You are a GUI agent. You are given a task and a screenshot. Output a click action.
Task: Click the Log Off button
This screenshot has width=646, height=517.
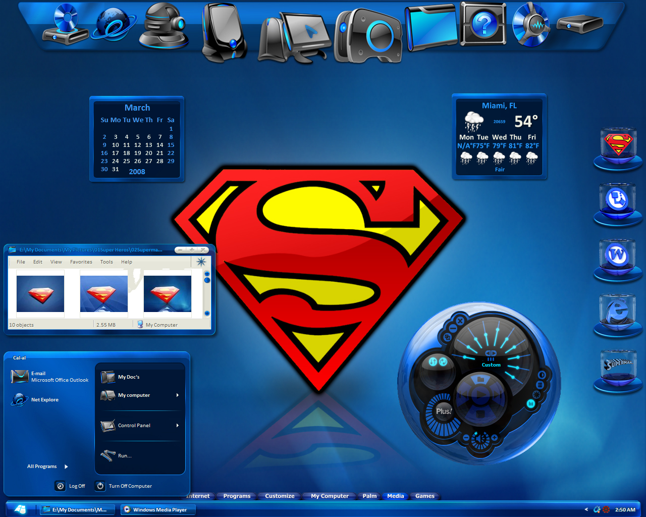pos(70,486)
